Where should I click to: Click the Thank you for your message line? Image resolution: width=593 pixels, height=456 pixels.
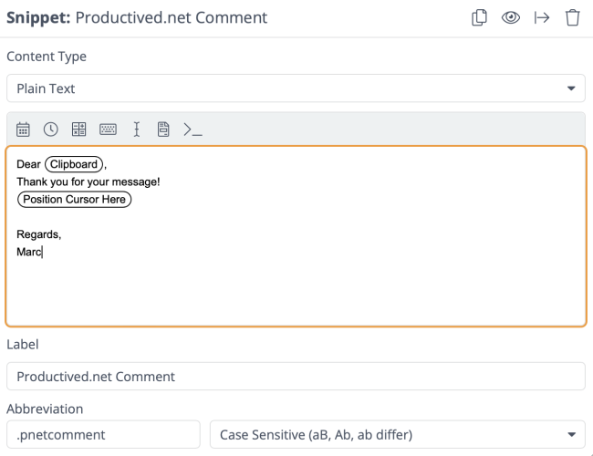[x=88, y=181]
